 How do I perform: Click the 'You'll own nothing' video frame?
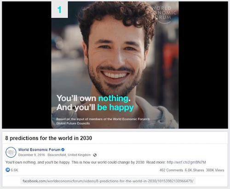[x=115, y=65]
